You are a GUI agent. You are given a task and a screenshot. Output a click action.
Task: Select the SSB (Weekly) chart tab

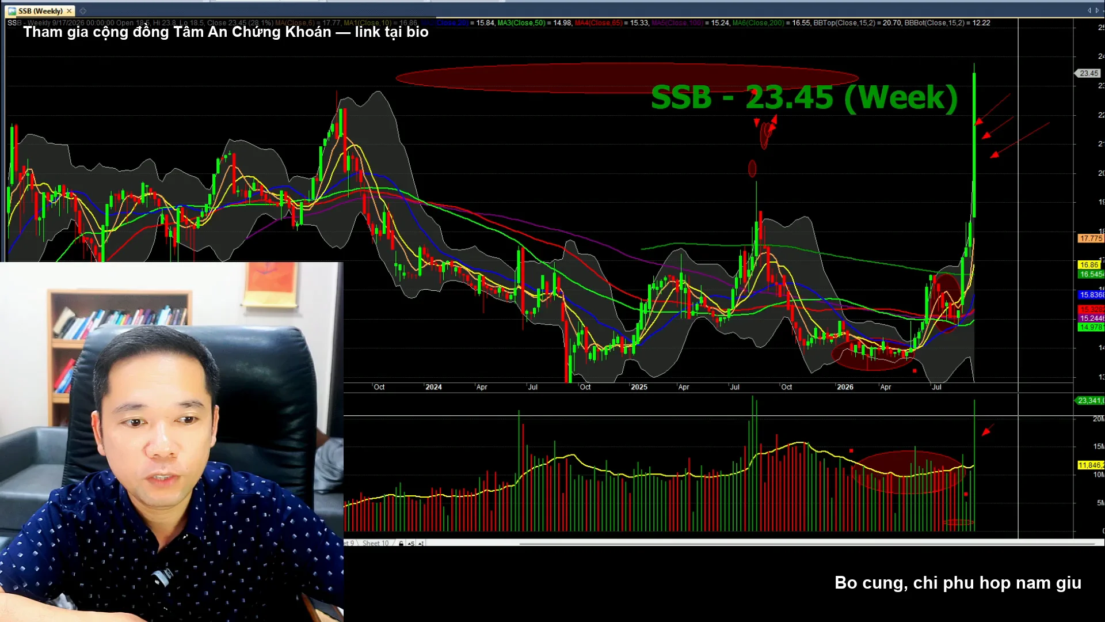pos(40,11)
